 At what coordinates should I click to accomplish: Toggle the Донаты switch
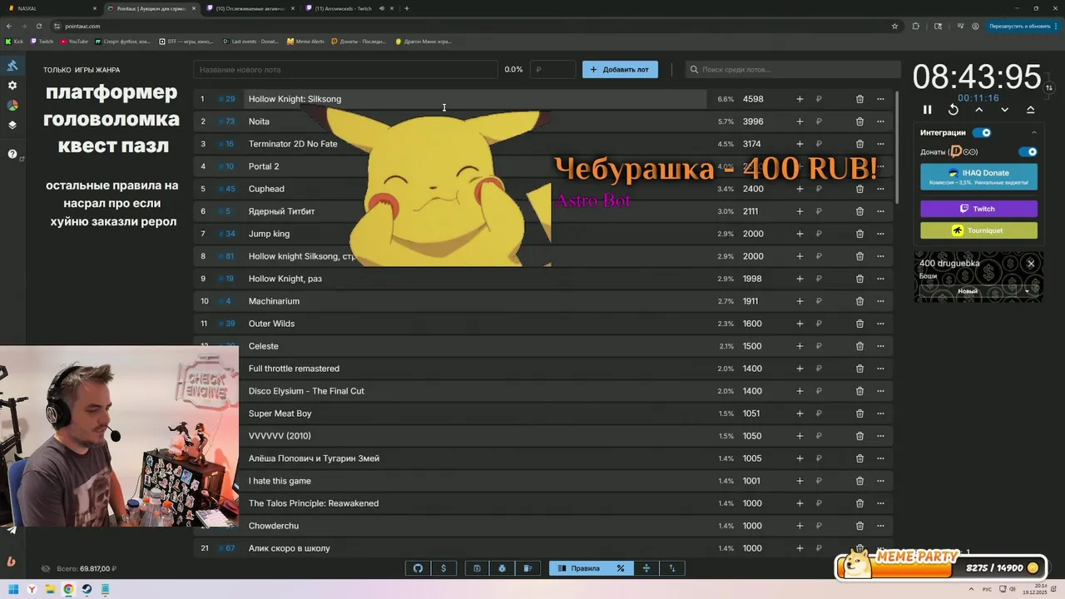[x=1028, y=152]
